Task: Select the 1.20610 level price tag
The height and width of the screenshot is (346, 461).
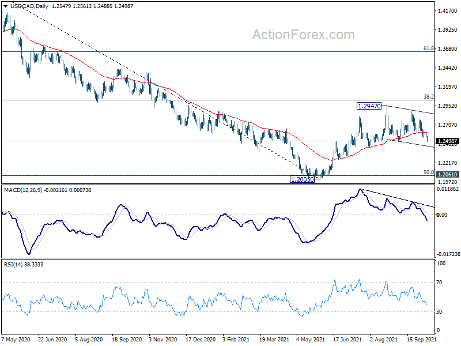Action: [x=447, y=175]
